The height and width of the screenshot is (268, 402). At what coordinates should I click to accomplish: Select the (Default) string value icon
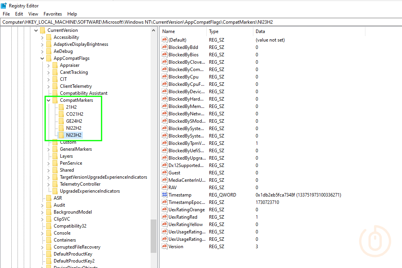165,40
